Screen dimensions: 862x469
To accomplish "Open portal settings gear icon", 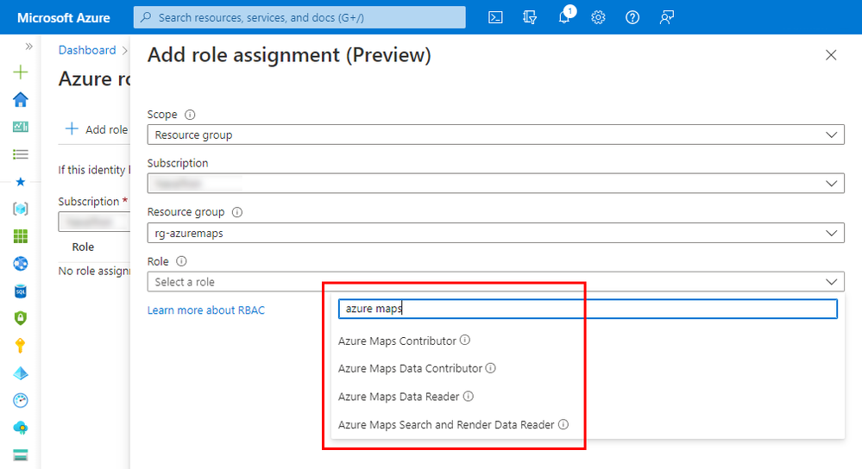I will pos(598,17).
